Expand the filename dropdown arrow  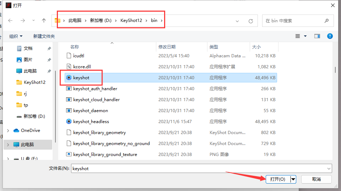[329, 168]
